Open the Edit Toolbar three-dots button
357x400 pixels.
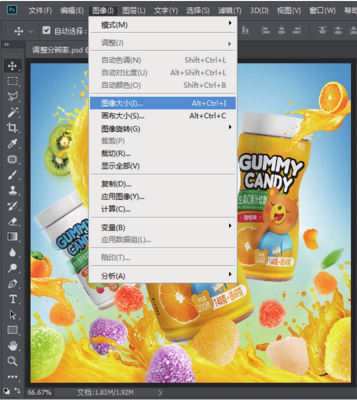coord(12,377)
